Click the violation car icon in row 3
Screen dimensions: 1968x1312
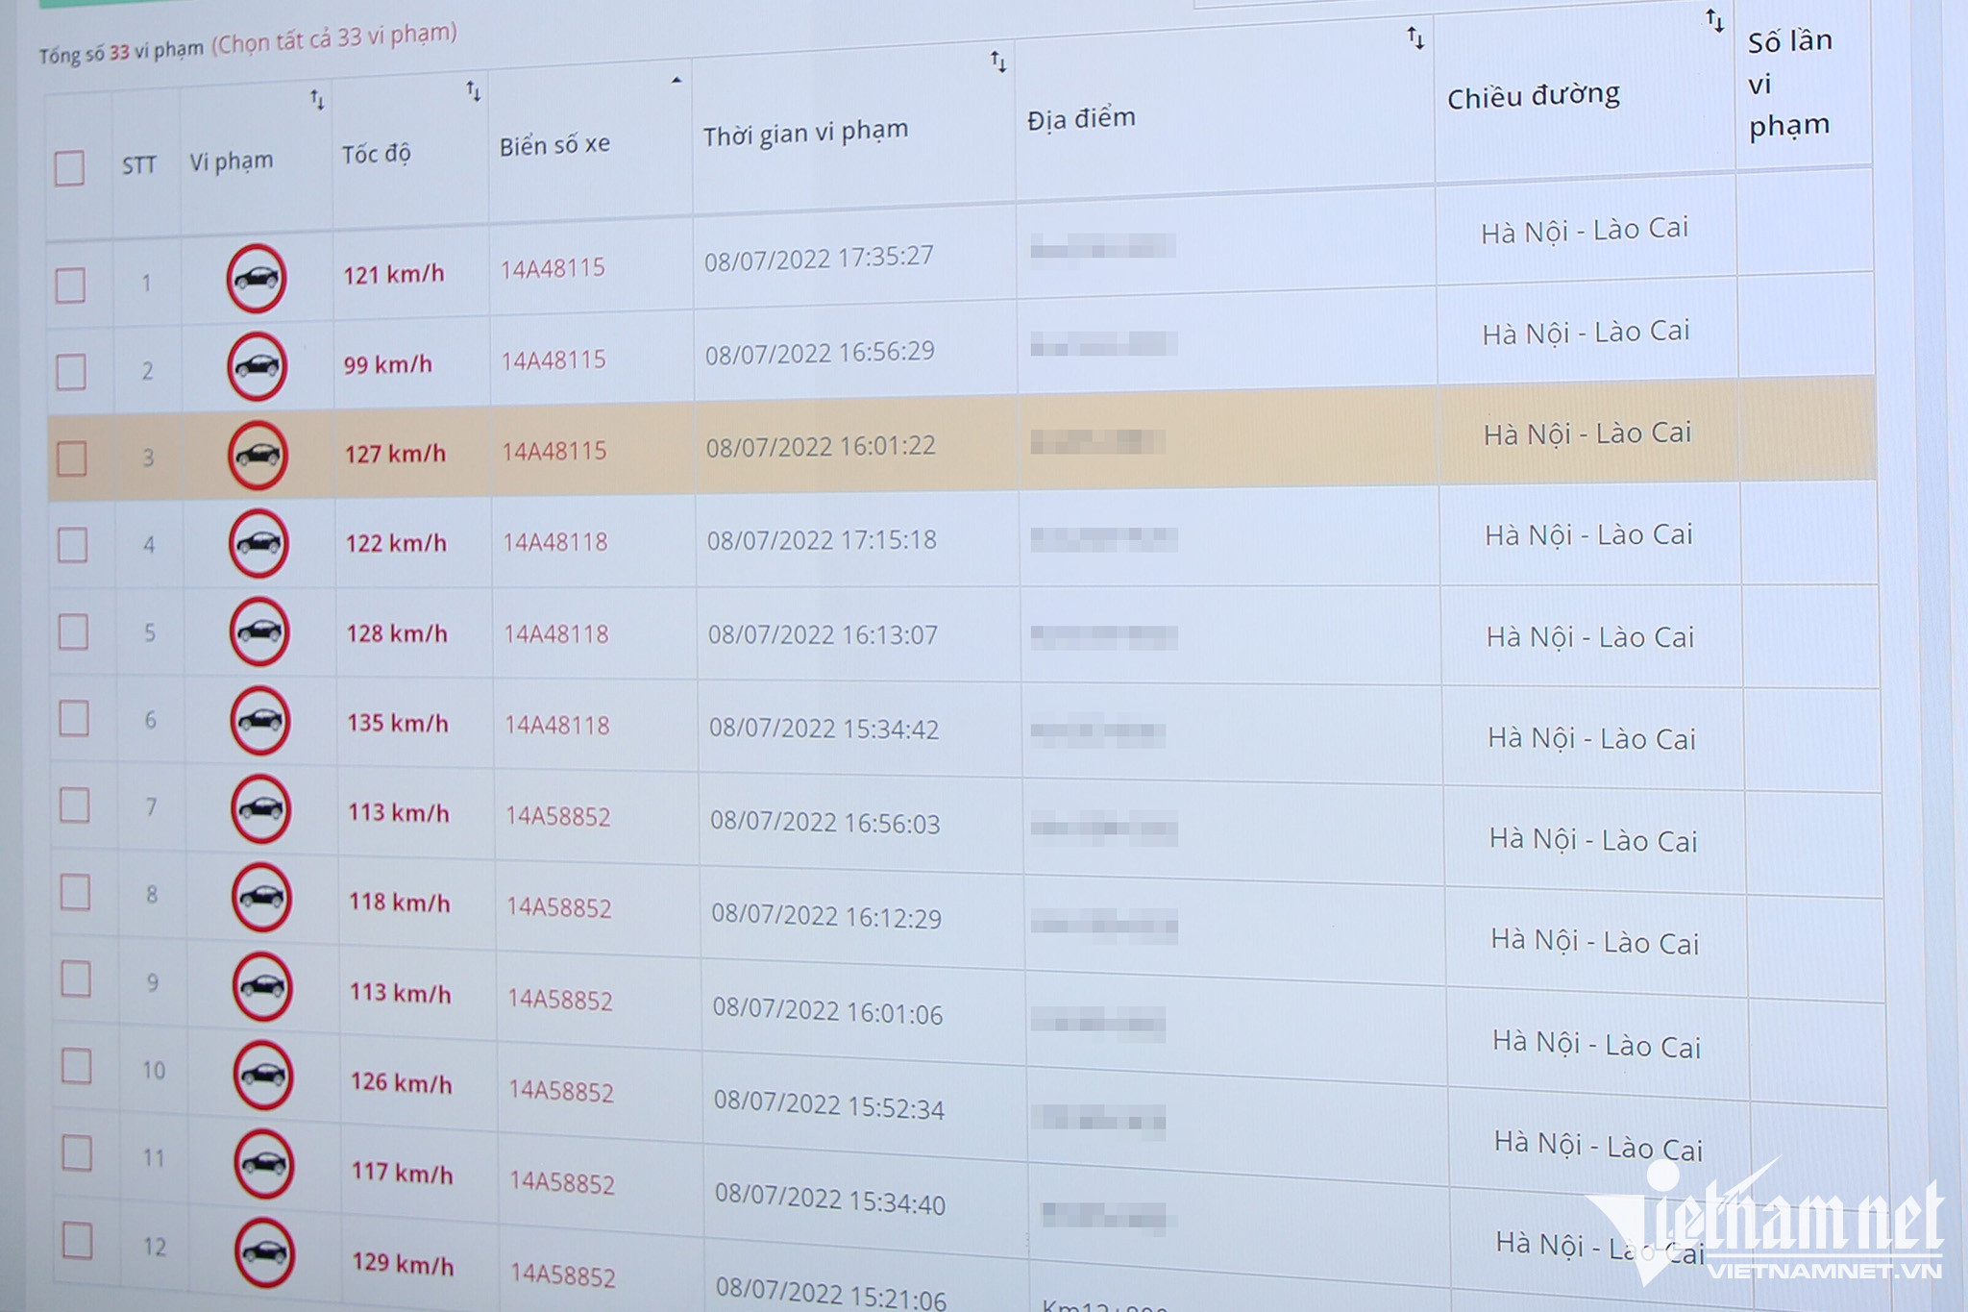(x=258, y=455)
